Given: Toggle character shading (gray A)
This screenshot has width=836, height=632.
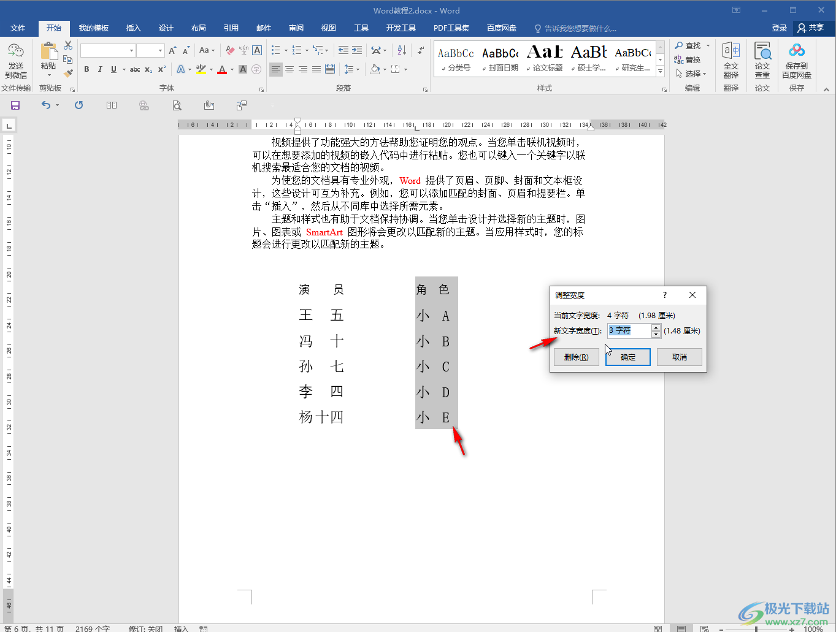Looking at the screenshot, I should pos(243,69).
